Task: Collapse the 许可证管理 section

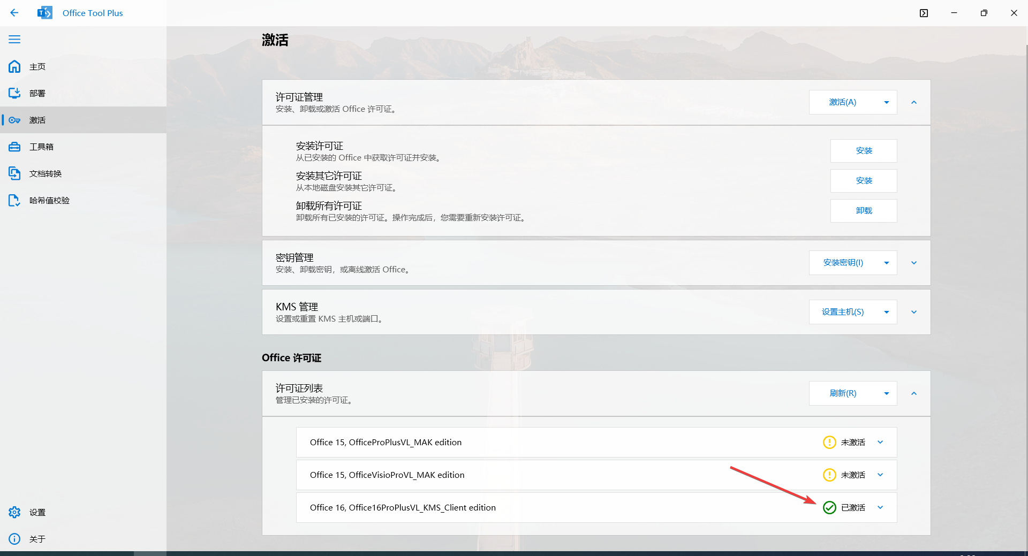Action: (914, 102)
